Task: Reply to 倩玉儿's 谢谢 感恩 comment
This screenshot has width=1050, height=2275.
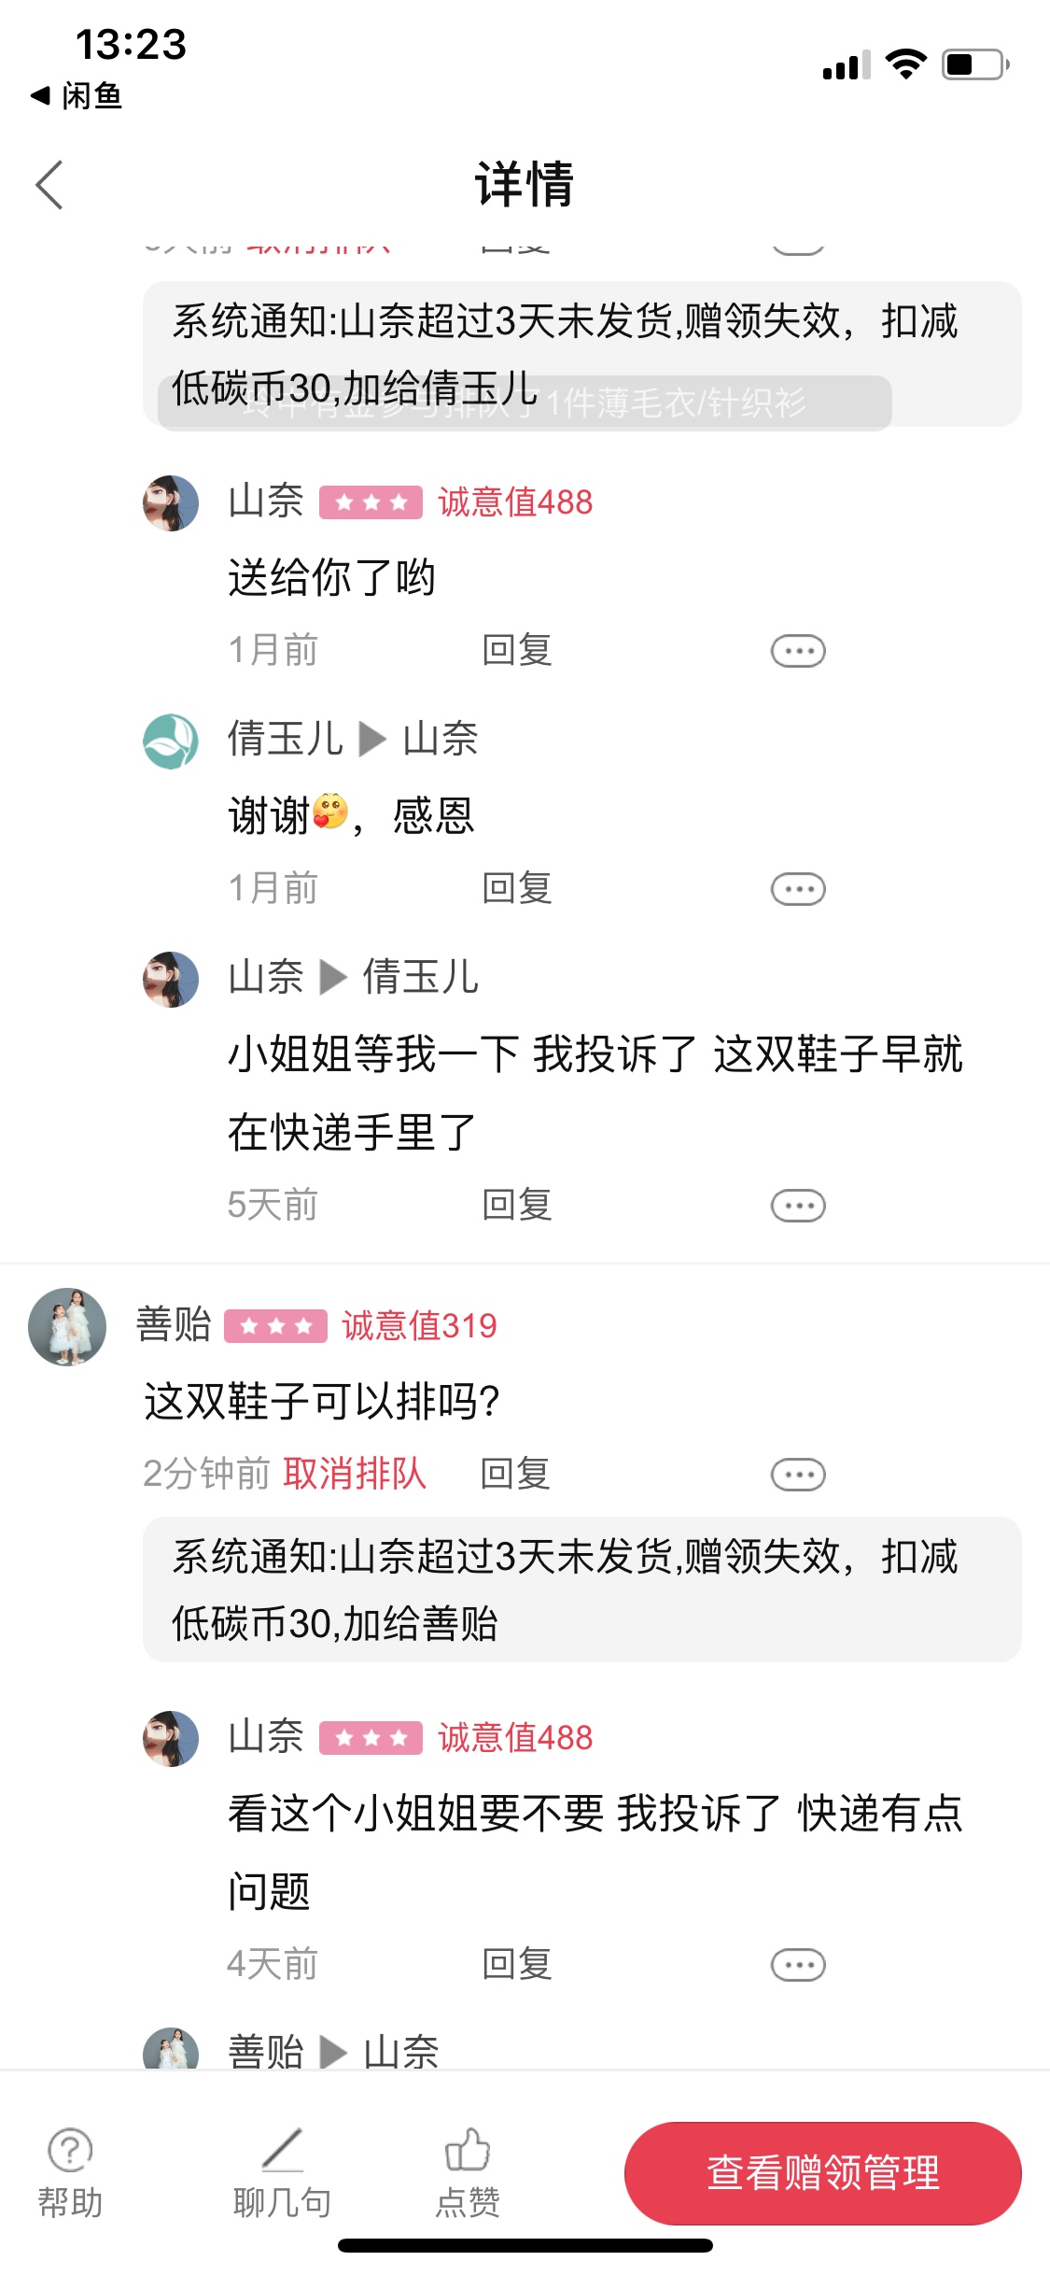Action: tap(517, 888)
